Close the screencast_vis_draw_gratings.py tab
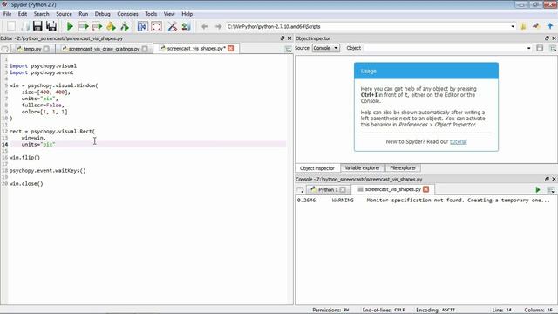This screenshot has height=314, width=558. (145, 49)
